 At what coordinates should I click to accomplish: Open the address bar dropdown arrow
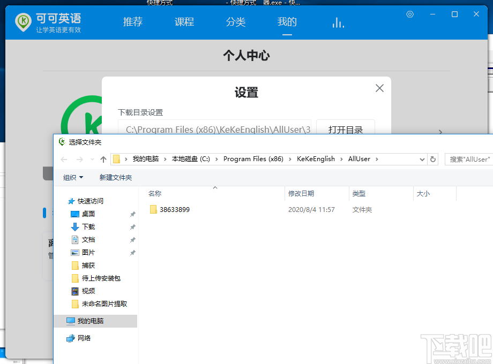(423, 159)
